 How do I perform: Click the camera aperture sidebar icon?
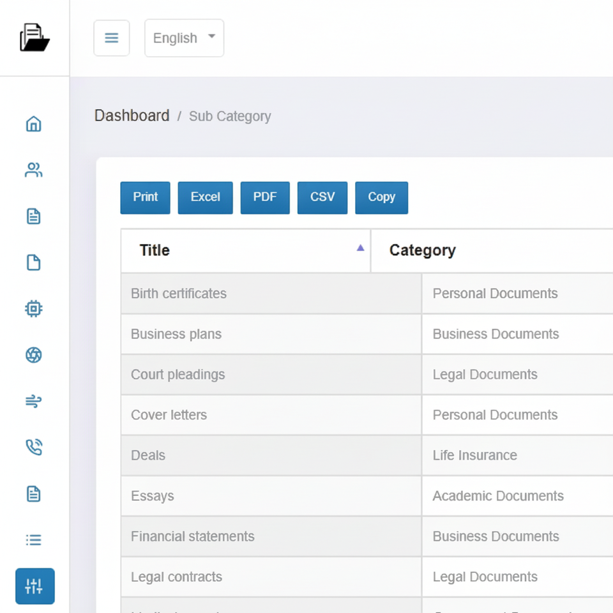coord(33,355)
